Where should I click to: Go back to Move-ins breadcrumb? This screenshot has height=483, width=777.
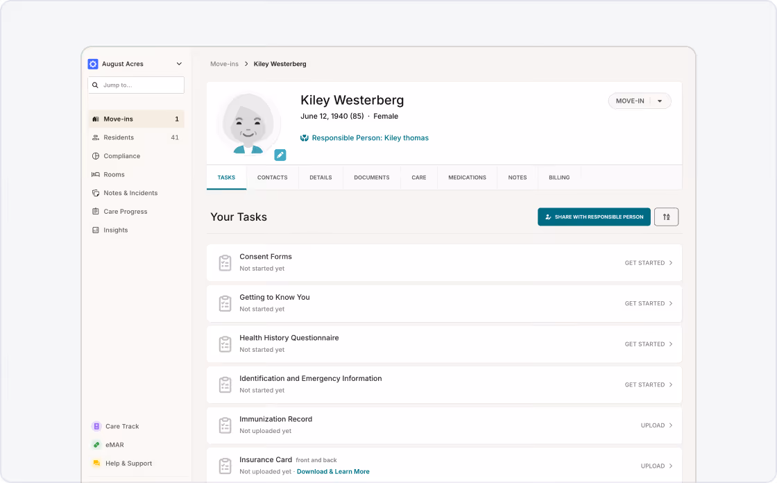tap(224, 64)
